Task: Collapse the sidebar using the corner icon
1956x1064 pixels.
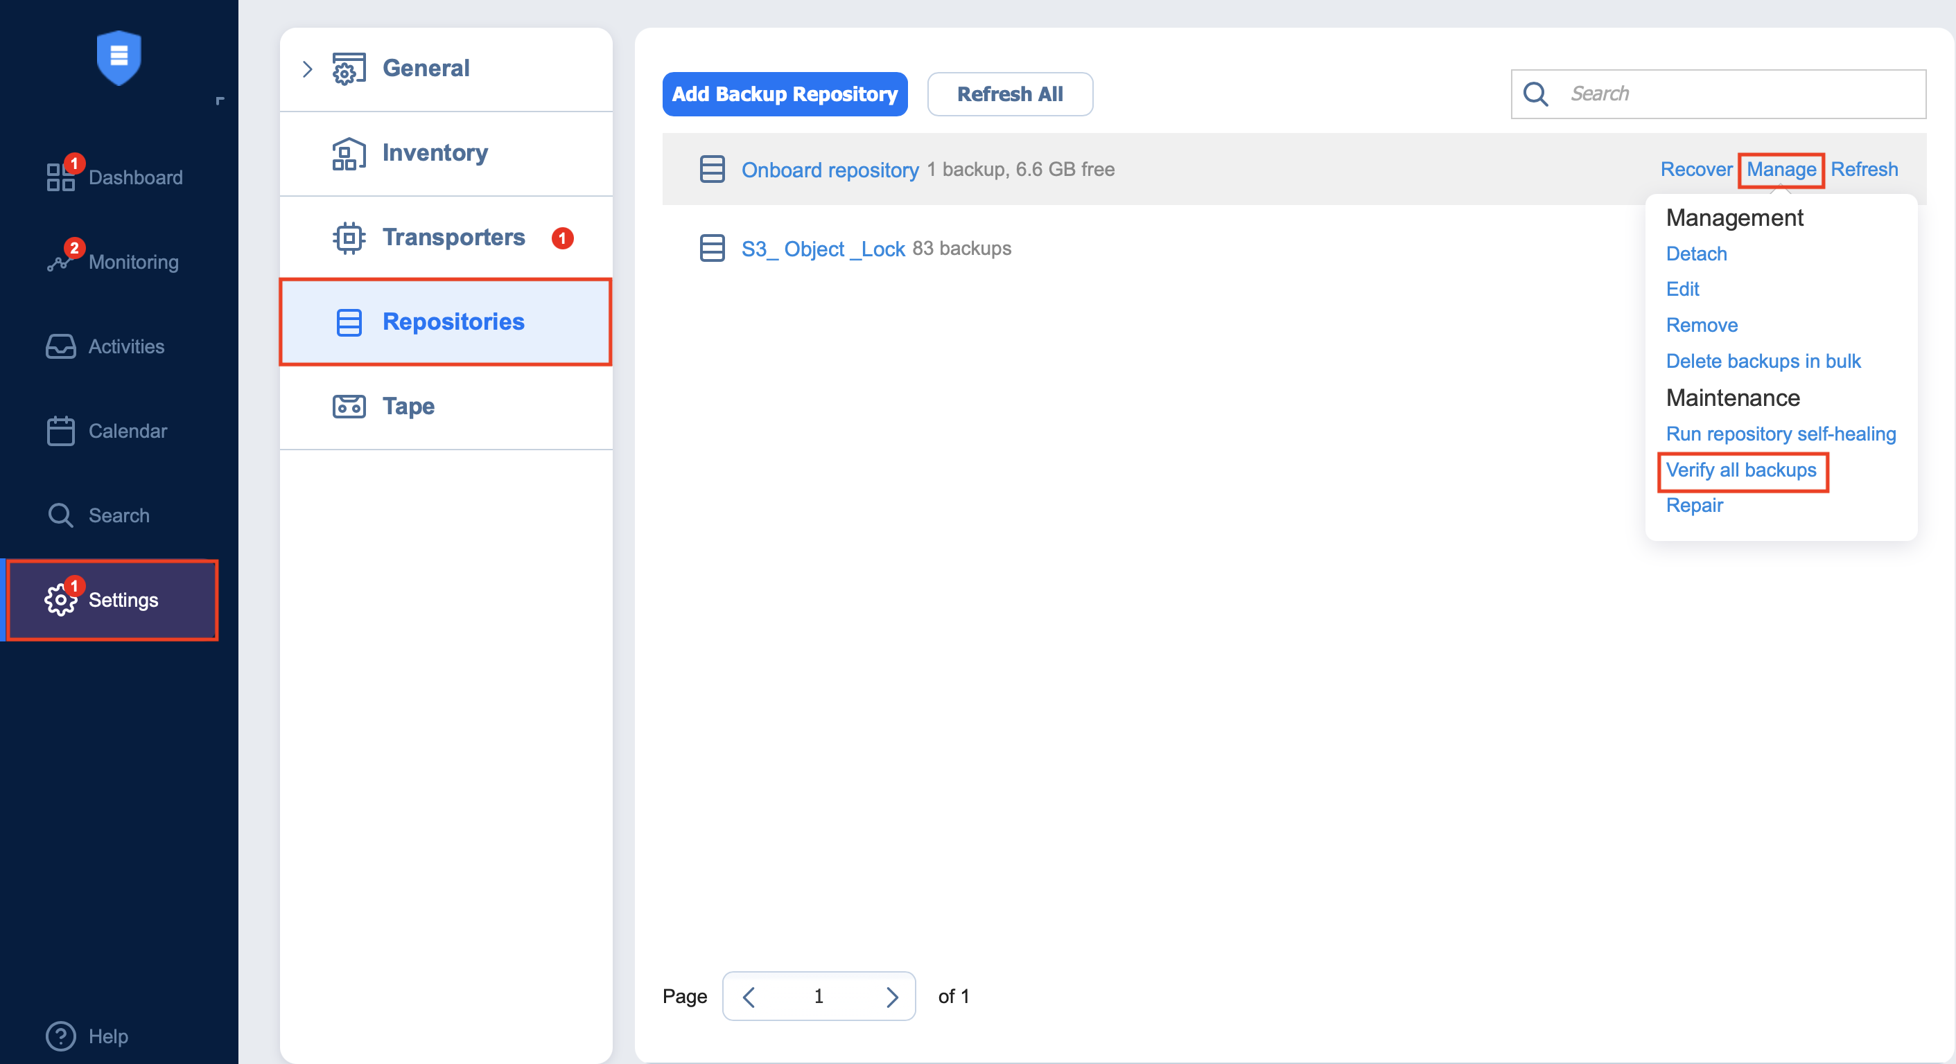Action: point(220,100)
